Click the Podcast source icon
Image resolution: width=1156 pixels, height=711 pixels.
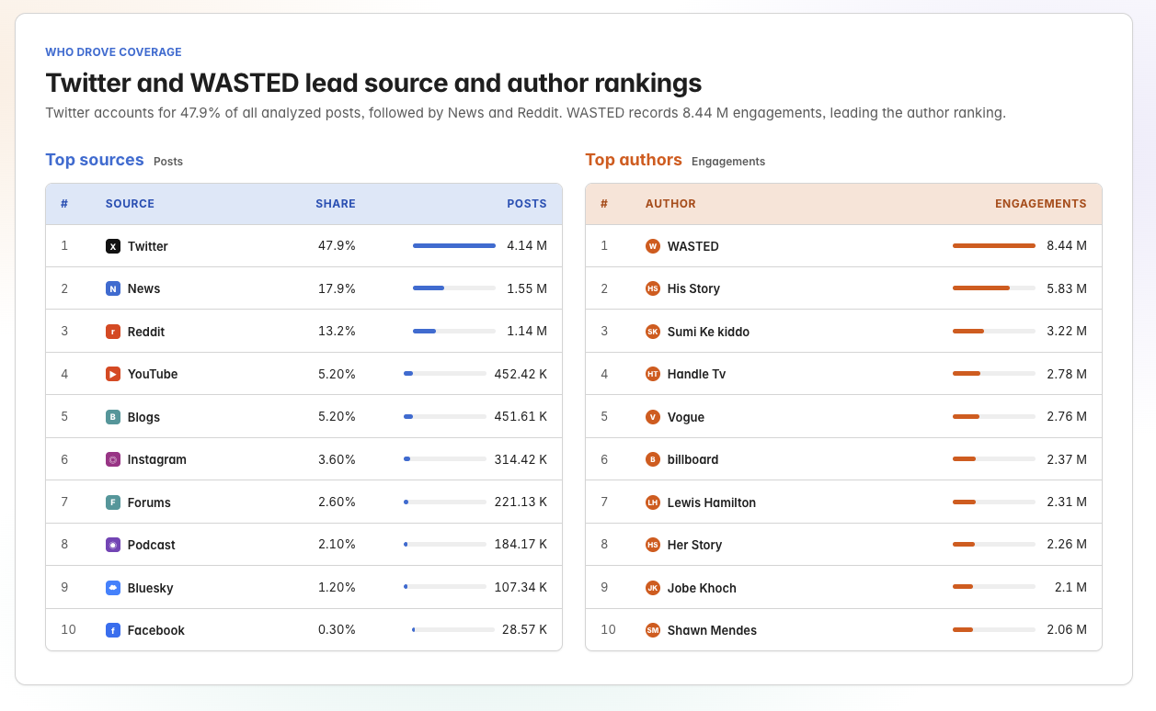tap(113, 545)
